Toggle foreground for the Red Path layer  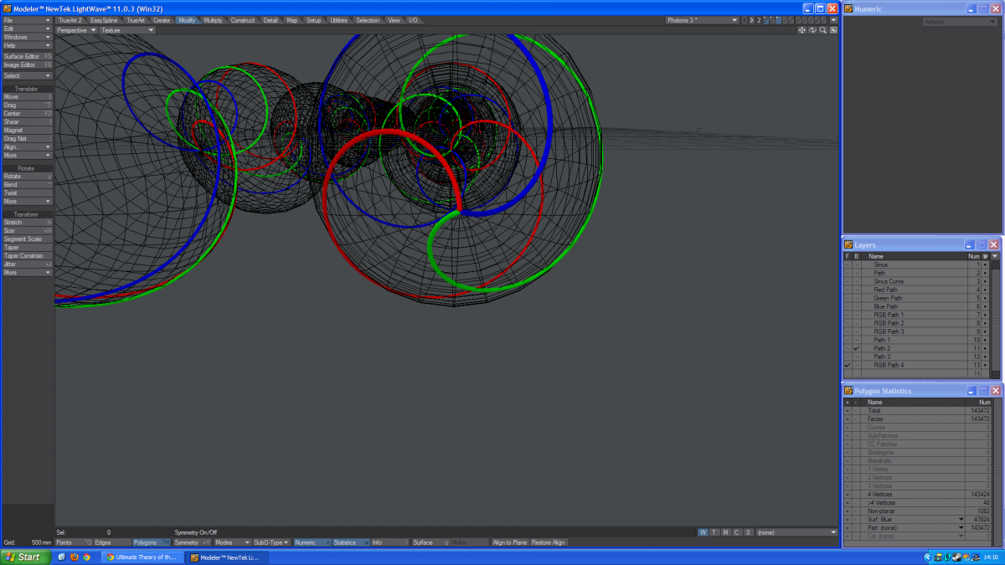[x=847, y=290]
